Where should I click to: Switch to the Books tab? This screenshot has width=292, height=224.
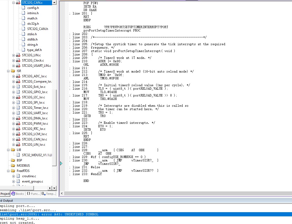(18, 194)
